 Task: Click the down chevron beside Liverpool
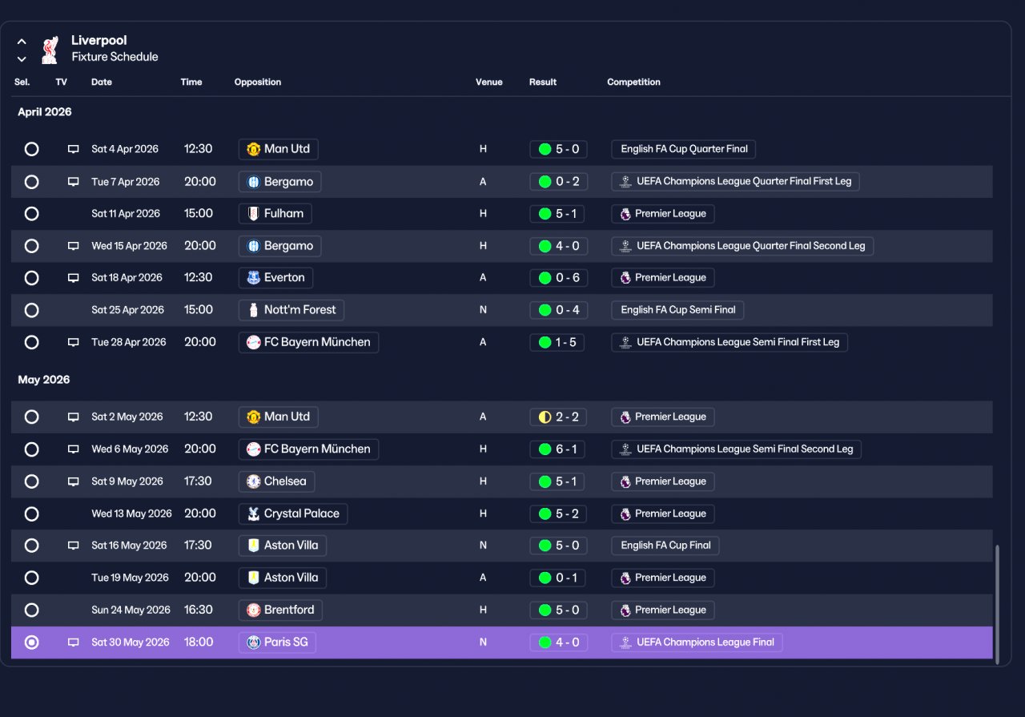(x=22, y=58)
